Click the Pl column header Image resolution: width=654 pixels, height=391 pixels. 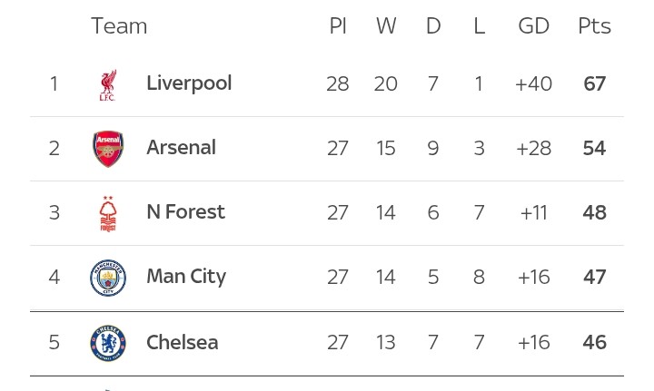338,25
